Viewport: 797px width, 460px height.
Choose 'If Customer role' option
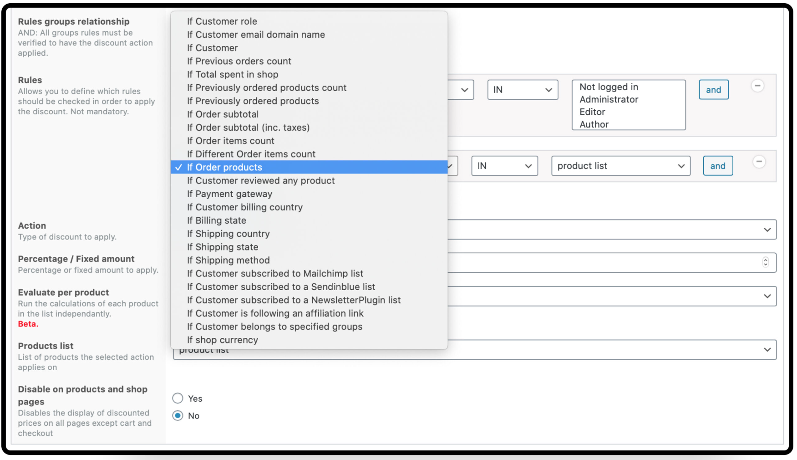click(x=222, y=21)
